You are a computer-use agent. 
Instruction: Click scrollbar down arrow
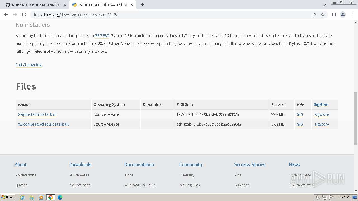[x=355, y=191]
